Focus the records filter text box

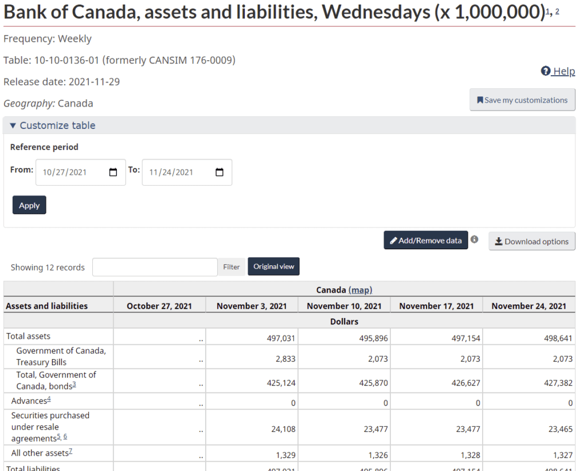[155, 267]
